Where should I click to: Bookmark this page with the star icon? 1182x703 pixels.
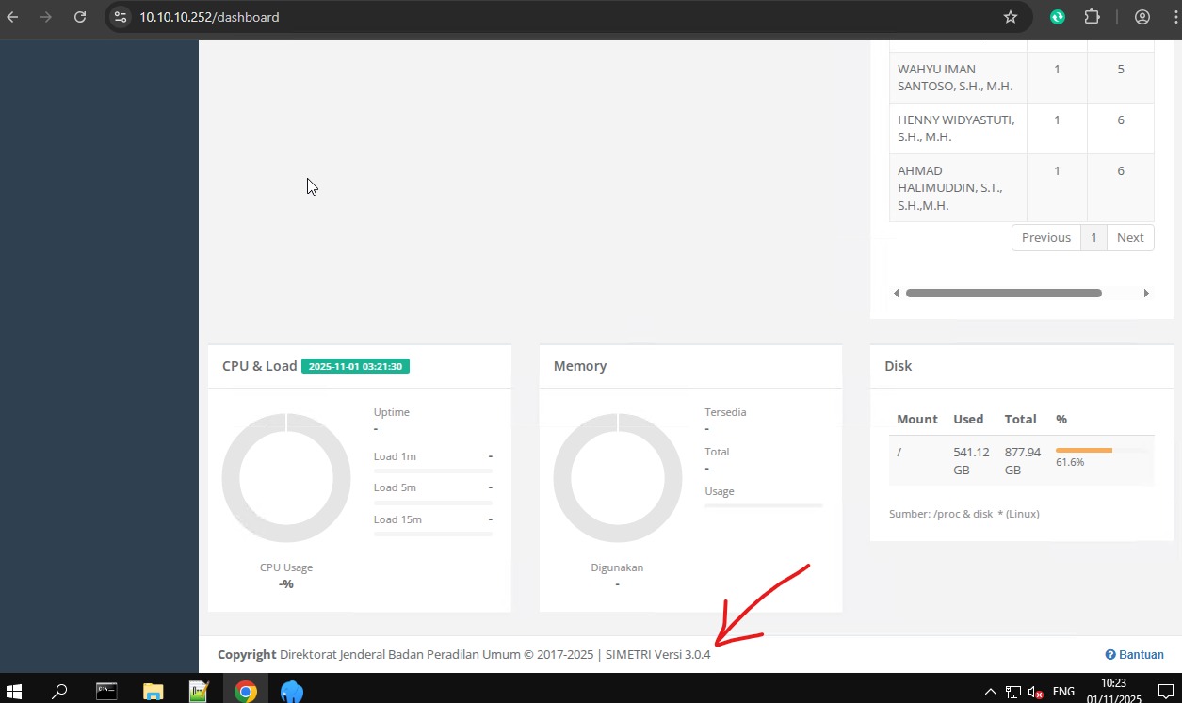[x=1011, y=17]
